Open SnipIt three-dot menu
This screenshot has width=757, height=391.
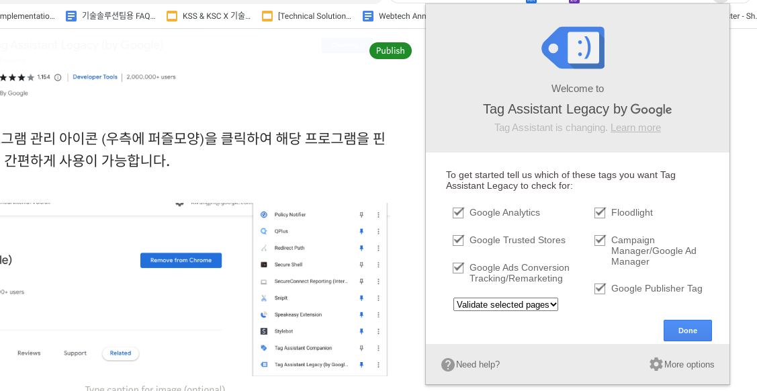point(379,298)
